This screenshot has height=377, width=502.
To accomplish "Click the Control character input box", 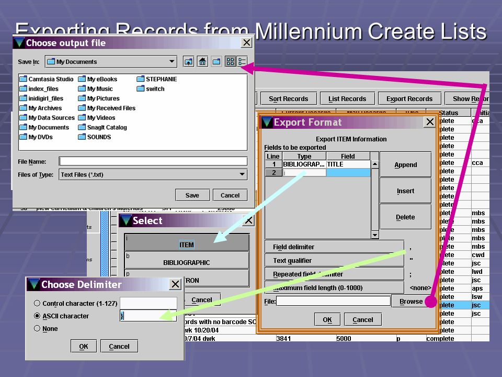I will click(x=149, y=303).
